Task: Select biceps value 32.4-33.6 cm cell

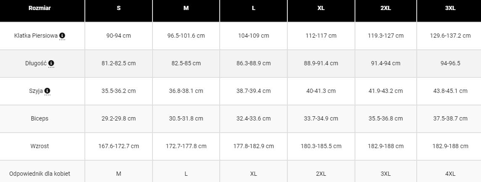Action: pos(253,118)
